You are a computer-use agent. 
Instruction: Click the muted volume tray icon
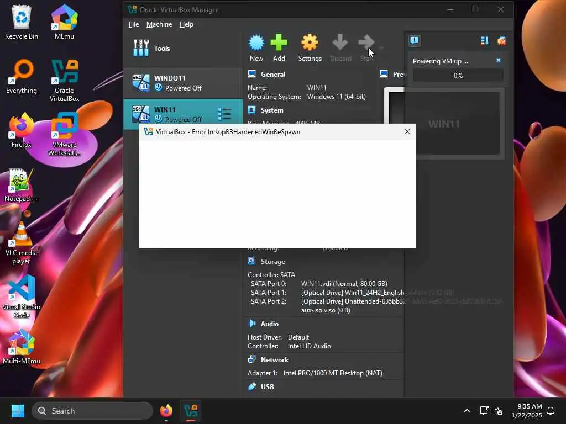coord(499,411)
